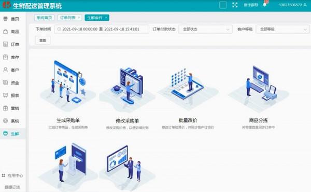Image resolution: width=311 pixels, height=192 pixels.
Task: Click the clock icon in the date field
Action: pyautogui.click(x=59, y=29)
